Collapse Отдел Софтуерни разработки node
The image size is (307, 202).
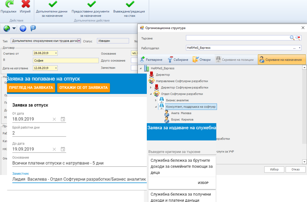pyautogui.click(x=151, y=94)
